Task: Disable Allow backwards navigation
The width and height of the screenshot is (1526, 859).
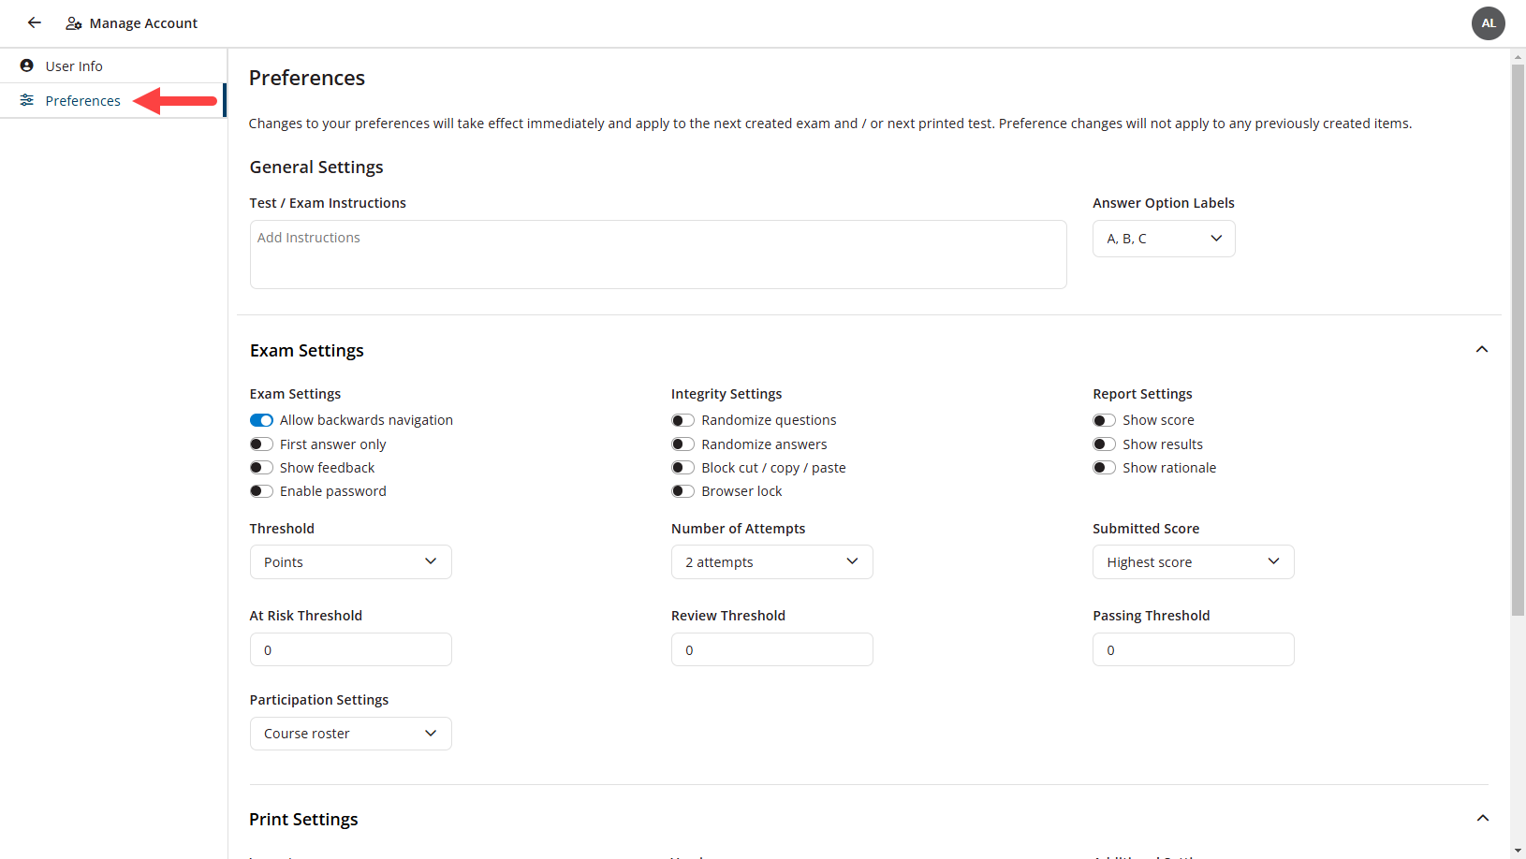Action: coord(261,419)
